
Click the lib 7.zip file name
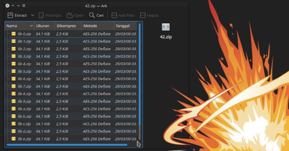click(25, 86)
